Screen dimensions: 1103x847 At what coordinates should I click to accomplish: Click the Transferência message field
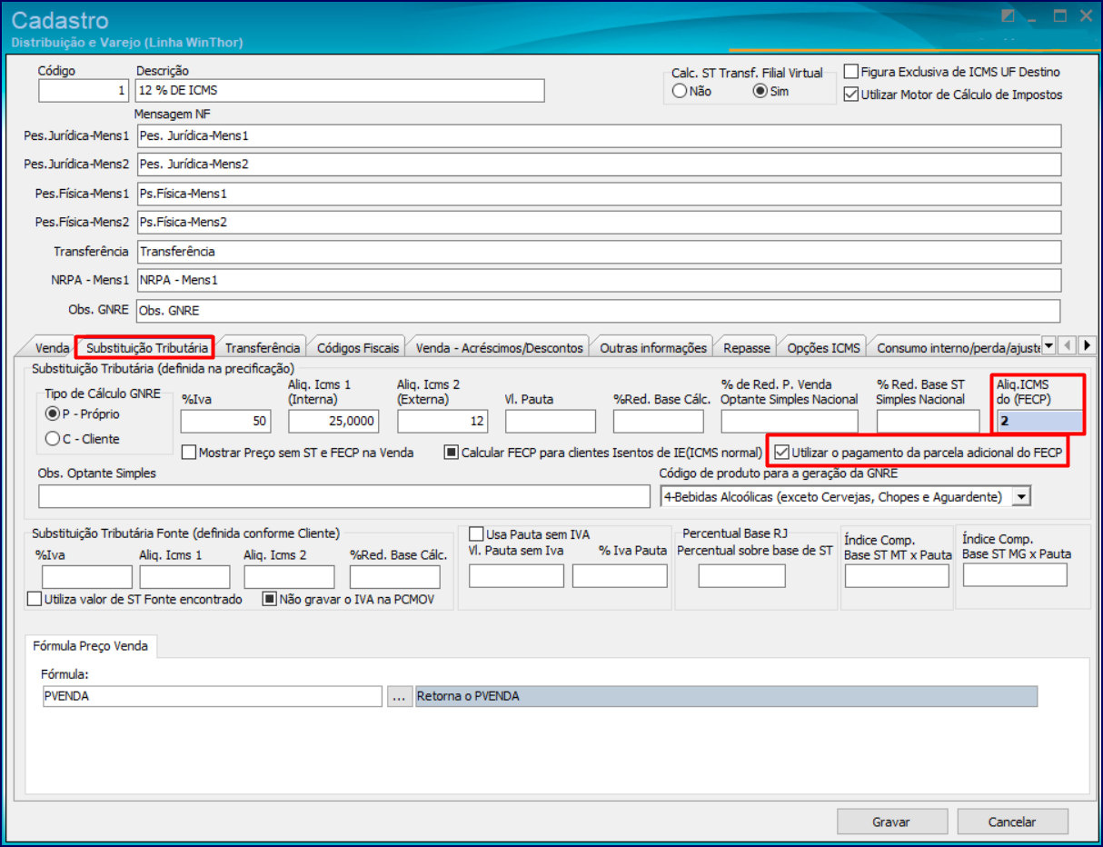(x=599, y=252)
